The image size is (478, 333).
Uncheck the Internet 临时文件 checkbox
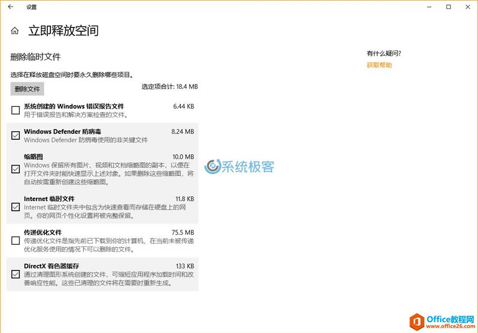pyautogui.click(x=16, y=207)
